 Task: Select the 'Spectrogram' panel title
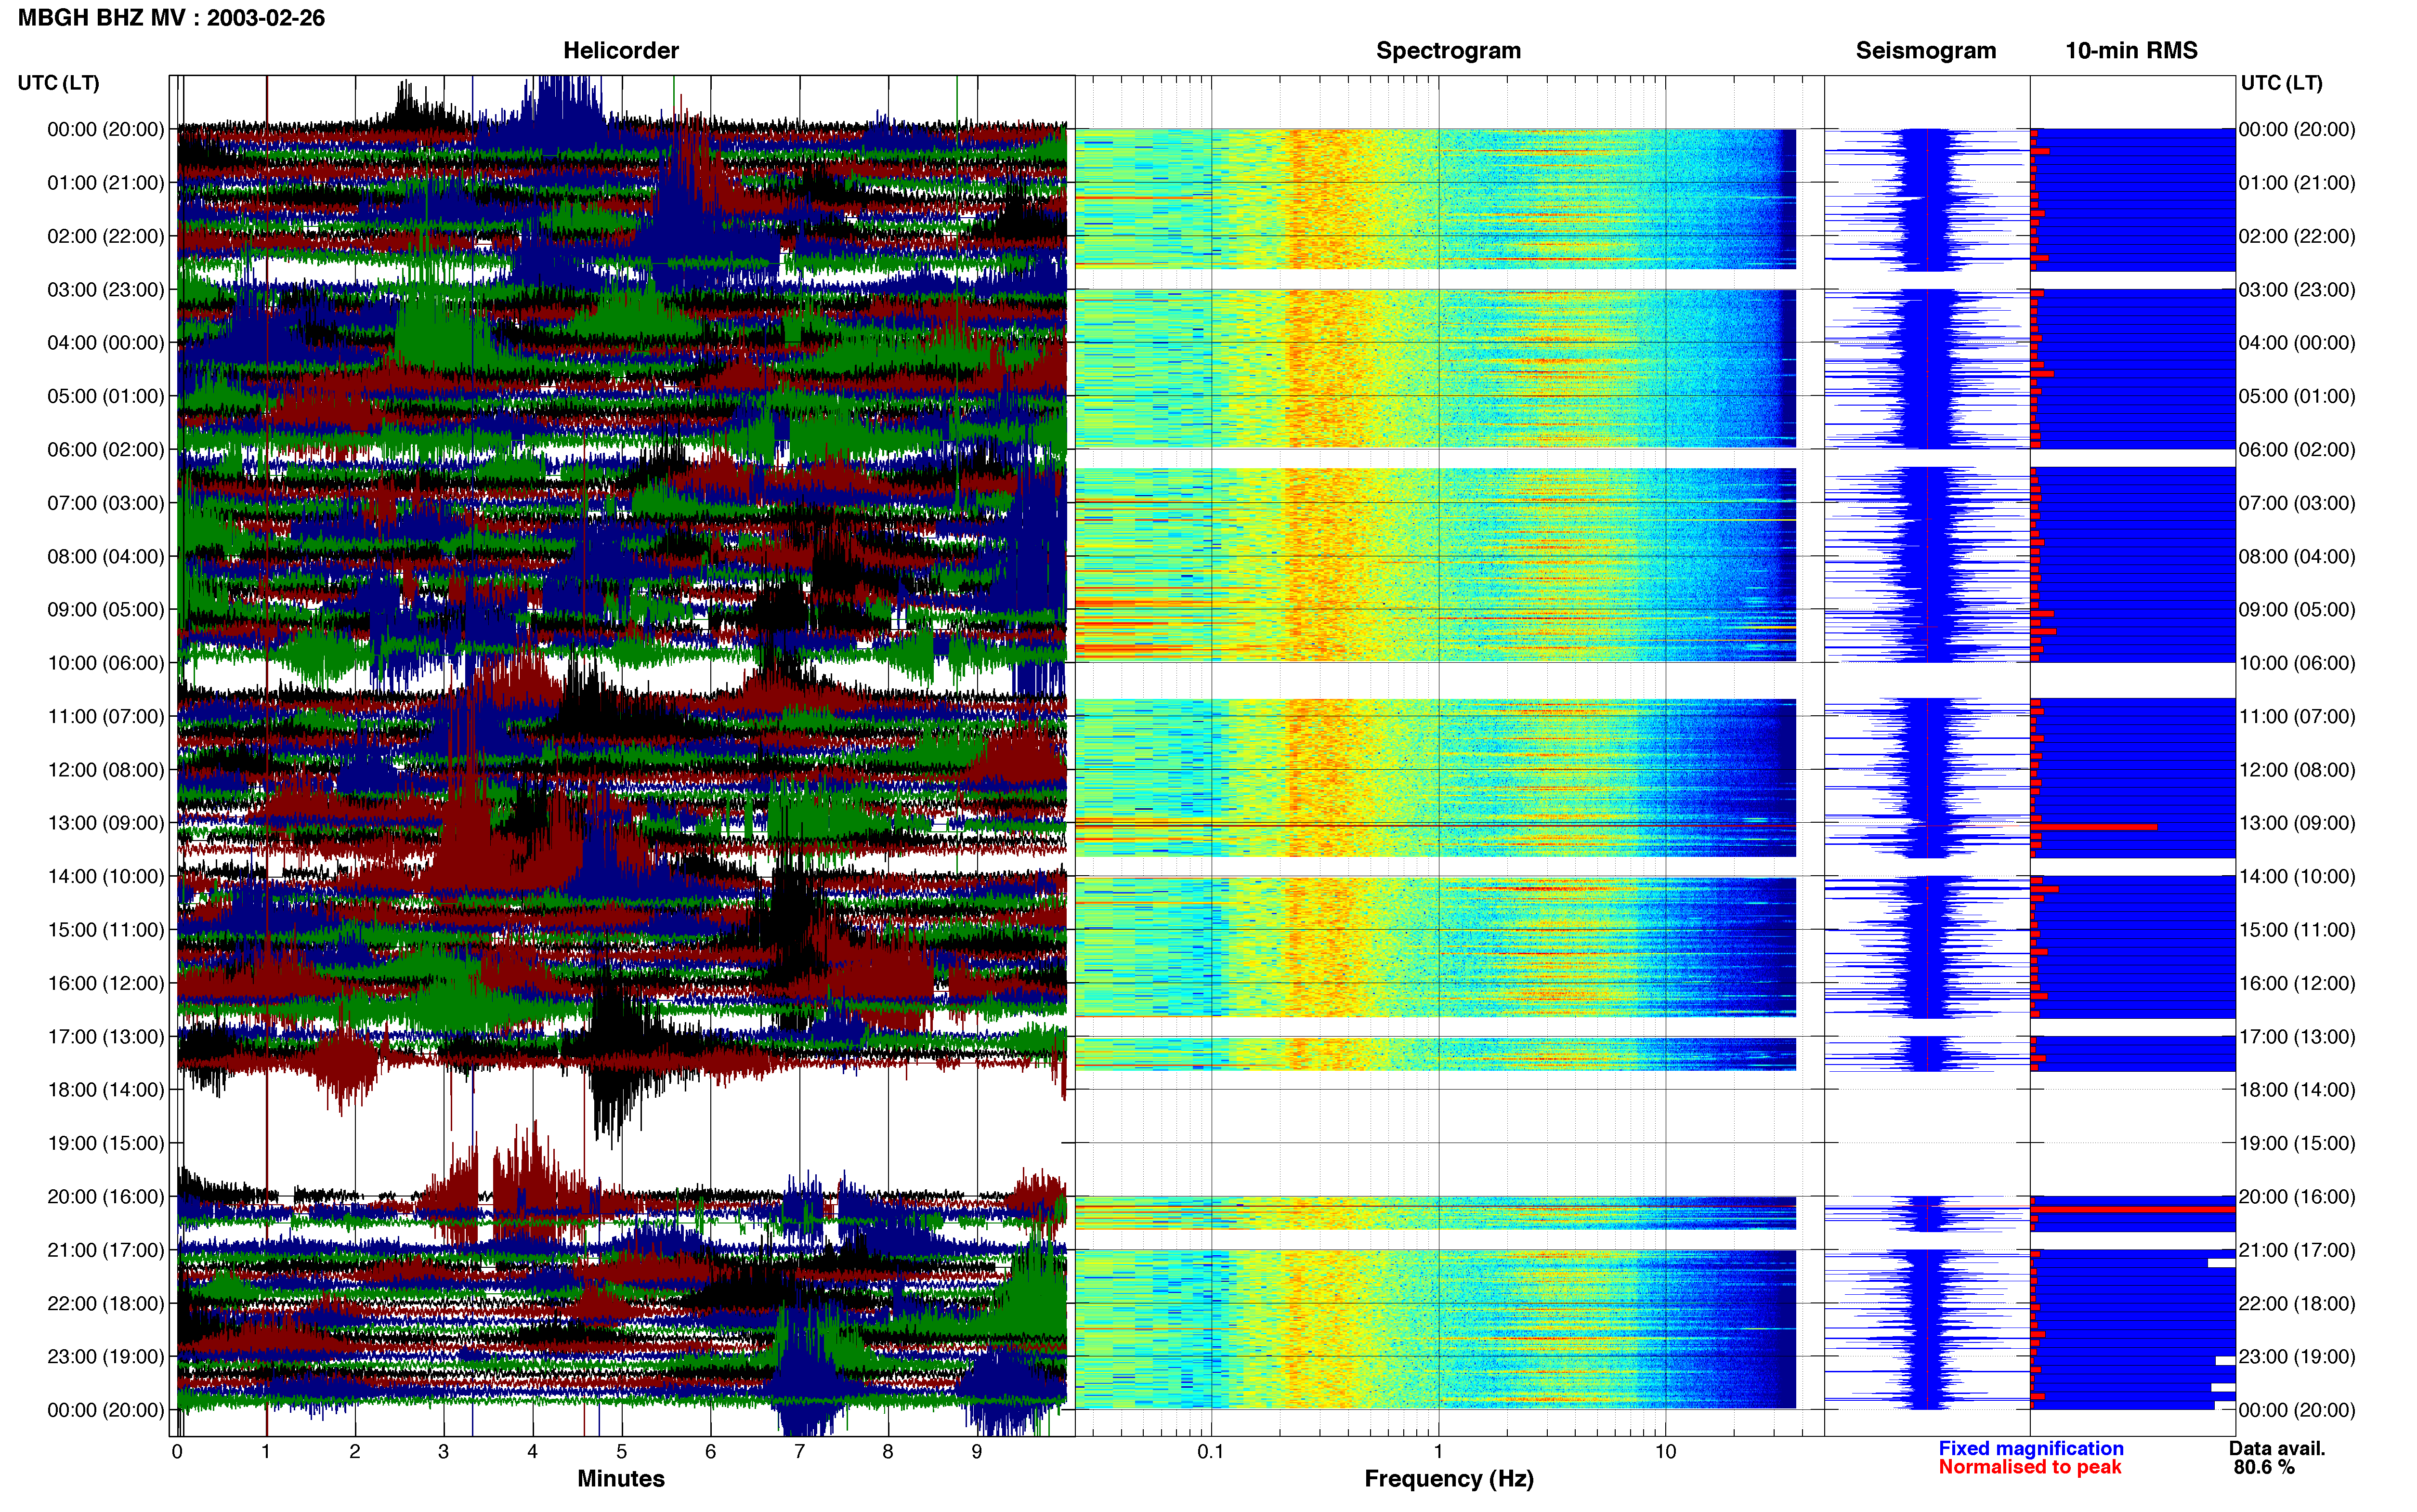tap(1449, 50)
